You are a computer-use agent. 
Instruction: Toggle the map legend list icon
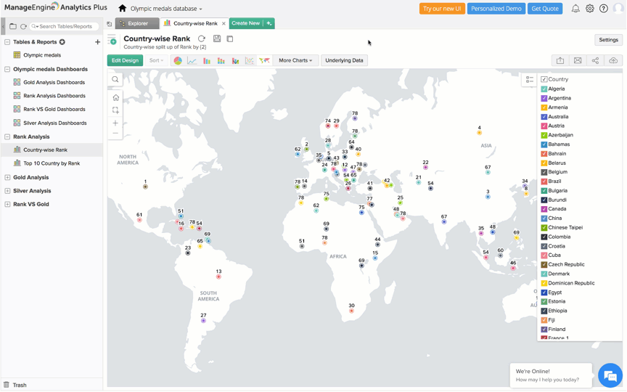click(530, 80)
